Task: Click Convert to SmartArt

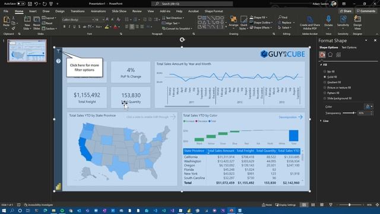Action: click(x=177, y=29)
